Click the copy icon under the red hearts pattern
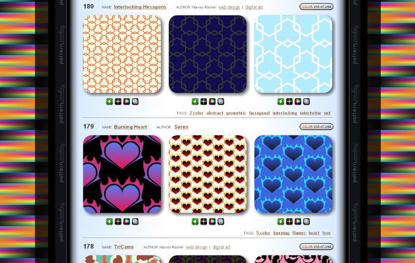 [x=221, y=222]
